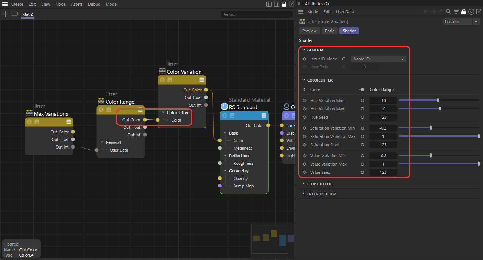Image resolution: width=483 pixels, height=260 pixels.
Task: Open the Custom layout dropdown
Action: coord(460,22)
